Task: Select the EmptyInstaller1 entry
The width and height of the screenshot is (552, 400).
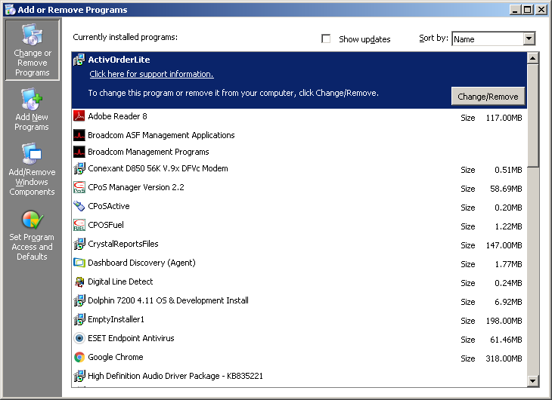Action: 299,320
